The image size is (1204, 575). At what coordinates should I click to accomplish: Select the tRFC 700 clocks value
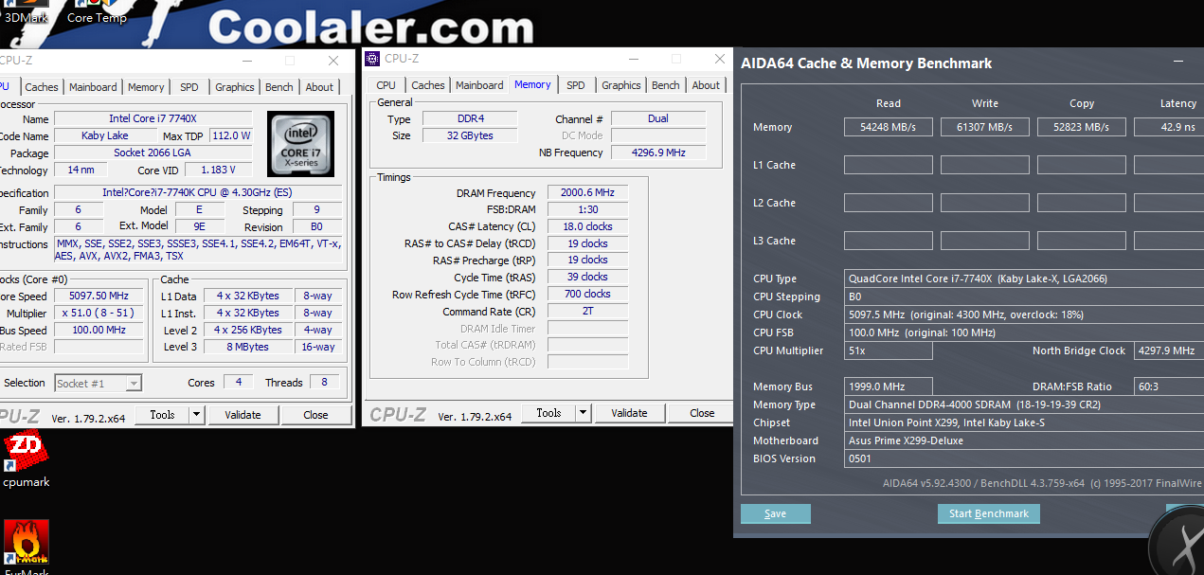(587, 294)
